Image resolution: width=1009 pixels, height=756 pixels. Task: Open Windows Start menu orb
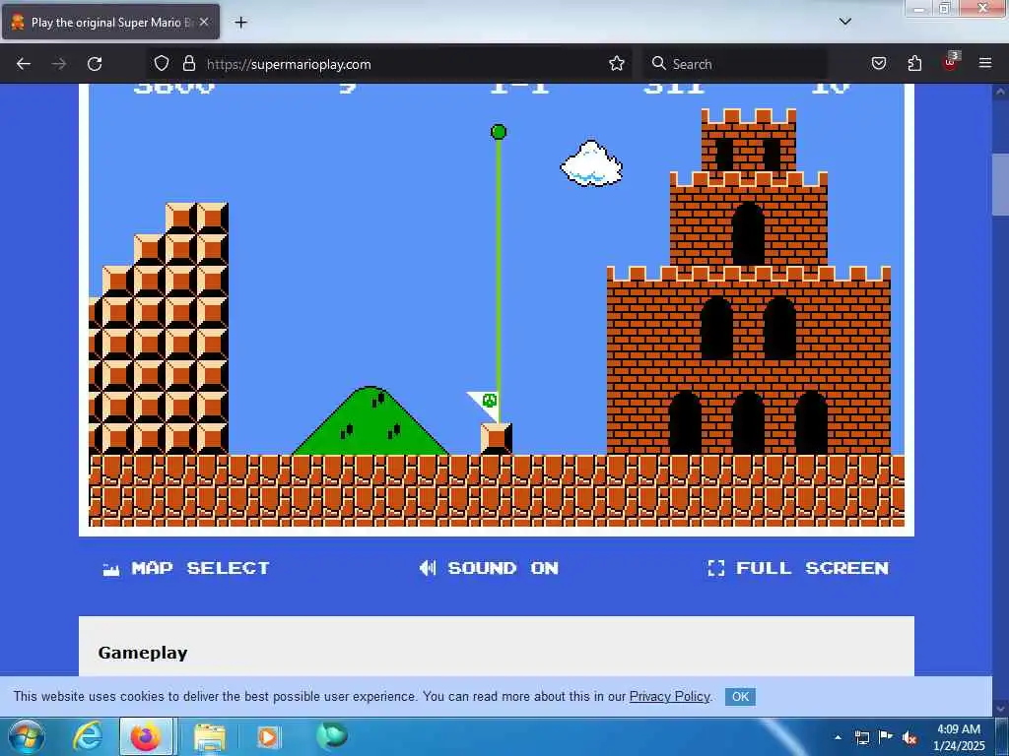click(27, 736)
